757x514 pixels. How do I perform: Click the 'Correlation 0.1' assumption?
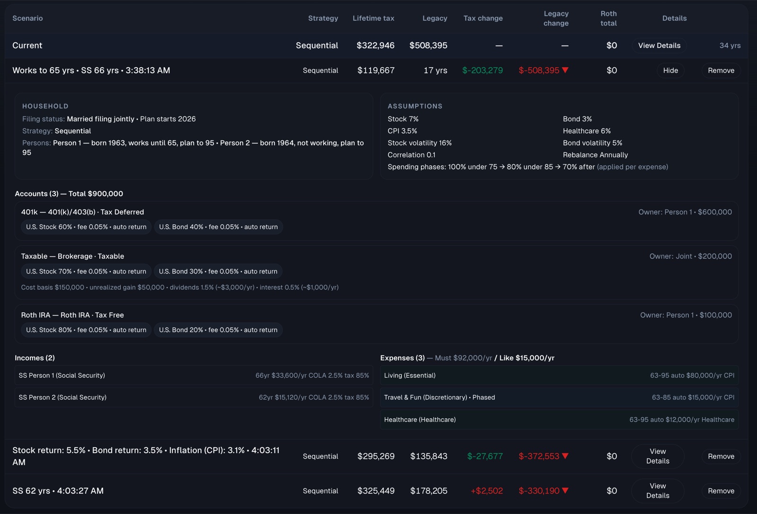pos(412,155)
